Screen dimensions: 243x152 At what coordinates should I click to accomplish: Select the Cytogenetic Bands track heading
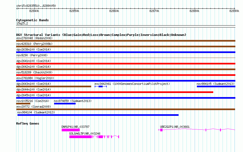32,20
